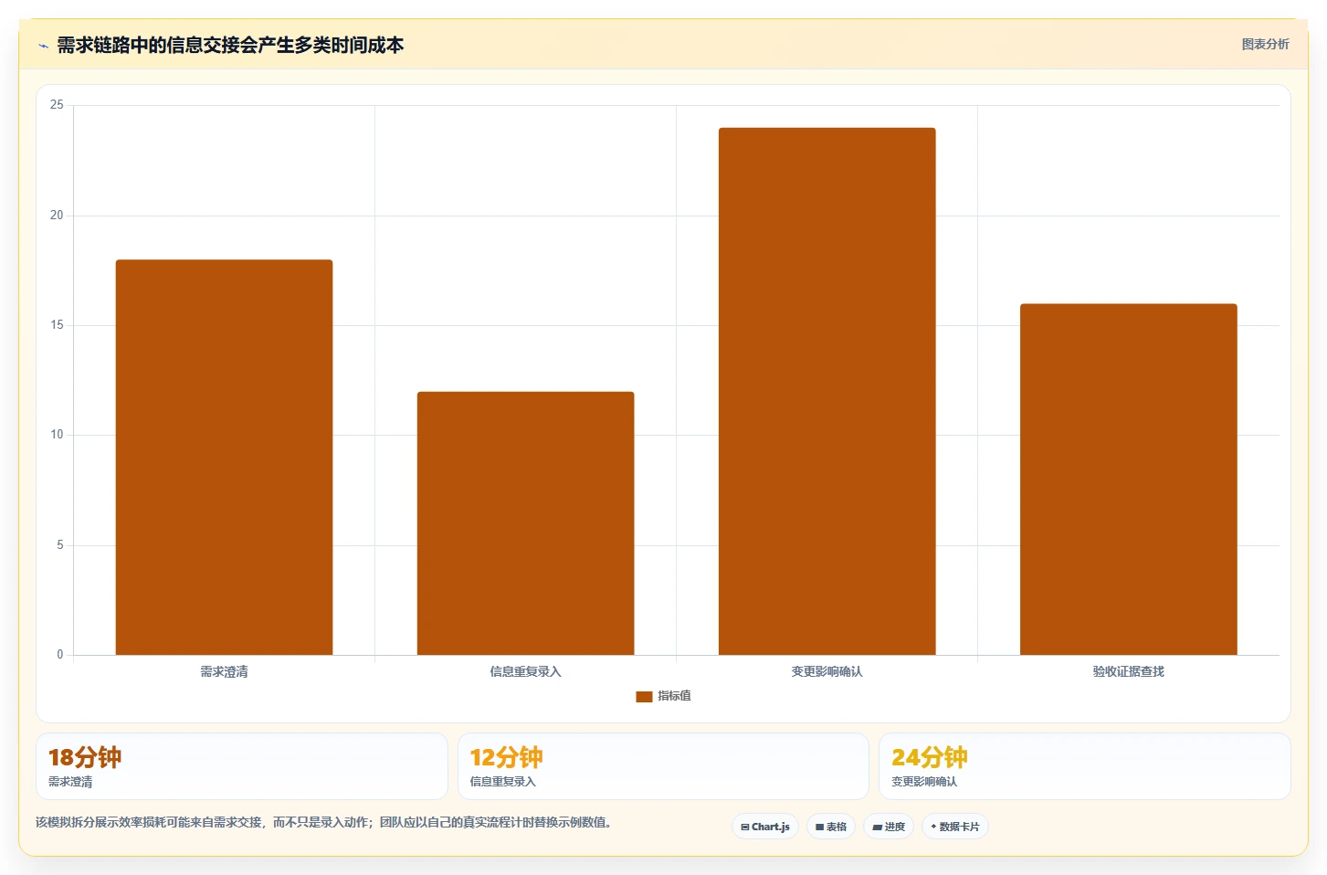Open the 12分钟 信息重复录入 data card
The height and width of the screenshot is (875, 1327).
663,766
